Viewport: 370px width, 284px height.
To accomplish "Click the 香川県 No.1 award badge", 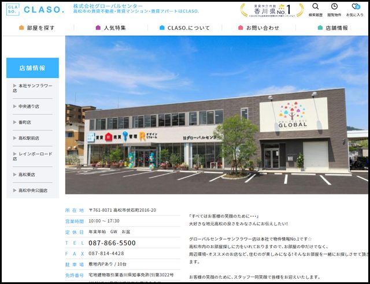I will (272, 10).
